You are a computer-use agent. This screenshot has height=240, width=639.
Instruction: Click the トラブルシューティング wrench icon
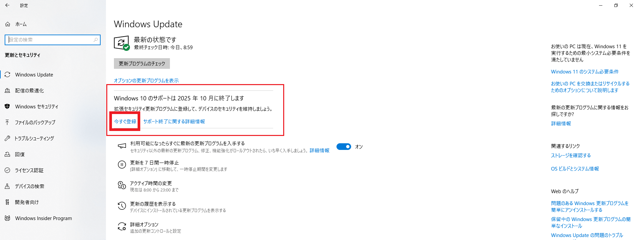click(x=7, y=138)
